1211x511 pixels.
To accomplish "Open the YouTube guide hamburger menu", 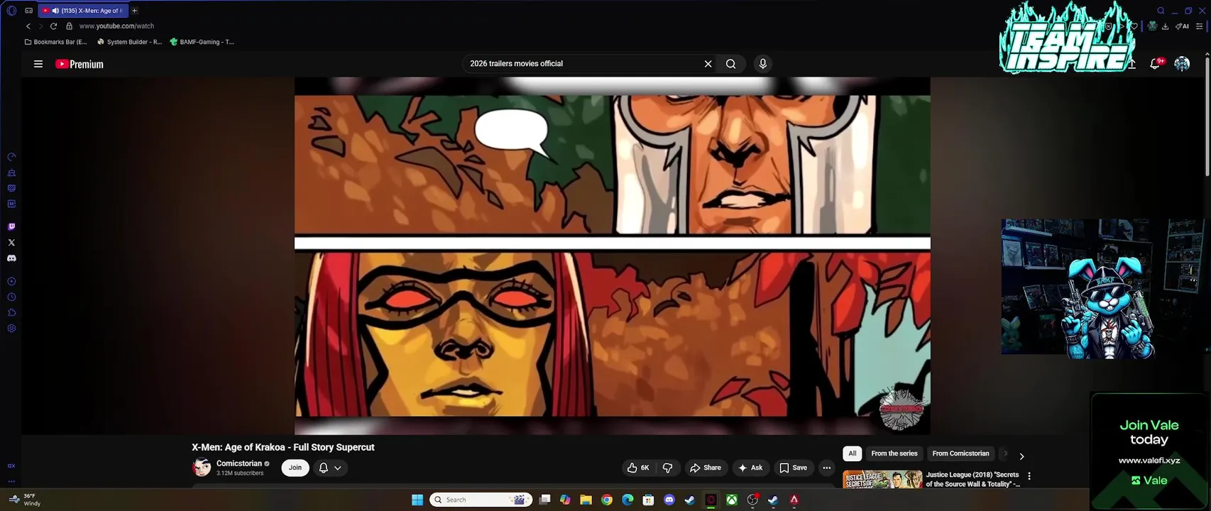I will (38, 64).
